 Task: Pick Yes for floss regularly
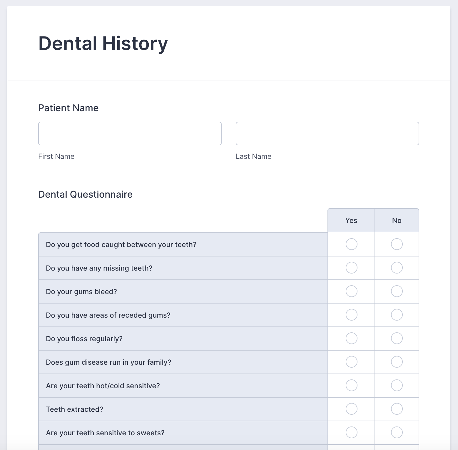pyautogui.click(x=351, y=338)
